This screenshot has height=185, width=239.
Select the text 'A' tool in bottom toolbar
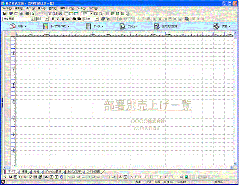tap(120, 177)
